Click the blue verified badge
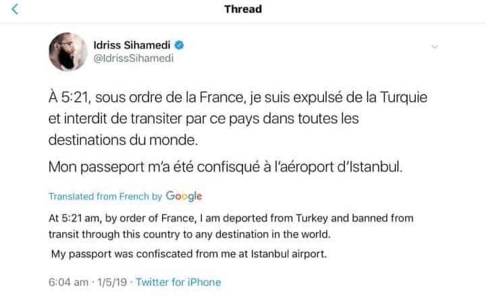486x296 pixels. click(x=181, y=45)
